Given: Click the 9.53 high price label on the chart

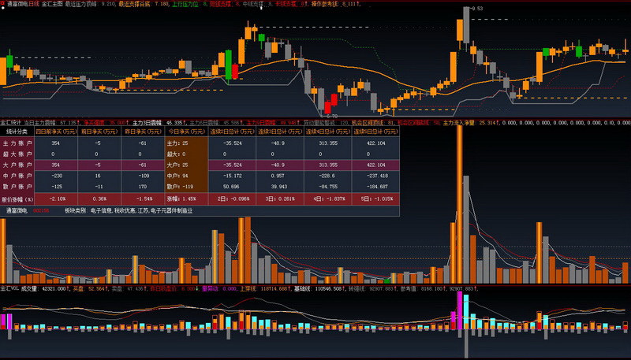Looking at the screenshot, I should (477, 9).
